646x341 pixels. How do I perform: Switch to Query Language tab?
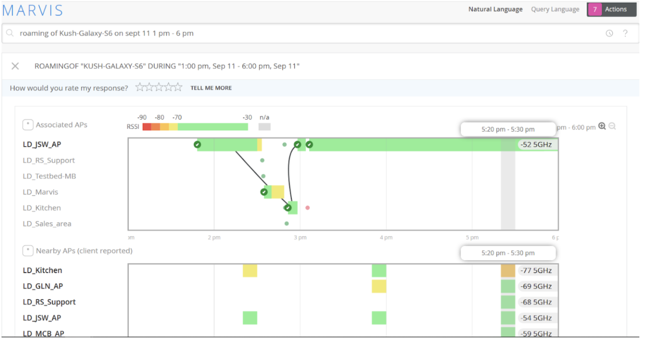coord(555,9)
